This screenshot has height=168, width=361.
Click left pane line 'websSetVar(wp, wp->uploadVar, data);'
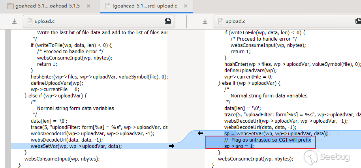(76, 146)
